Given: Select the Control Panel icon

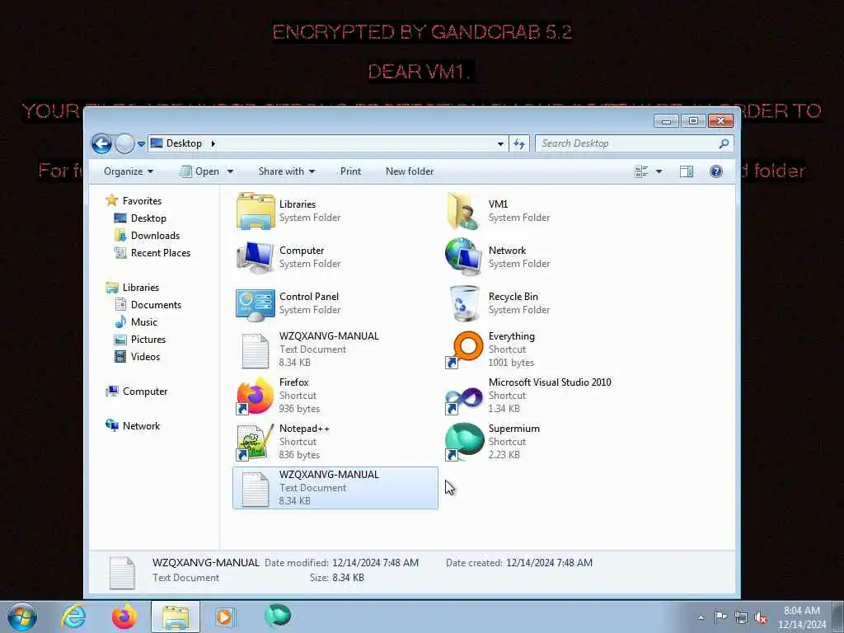Looking at the screenshot, I should tap(256, 304).
